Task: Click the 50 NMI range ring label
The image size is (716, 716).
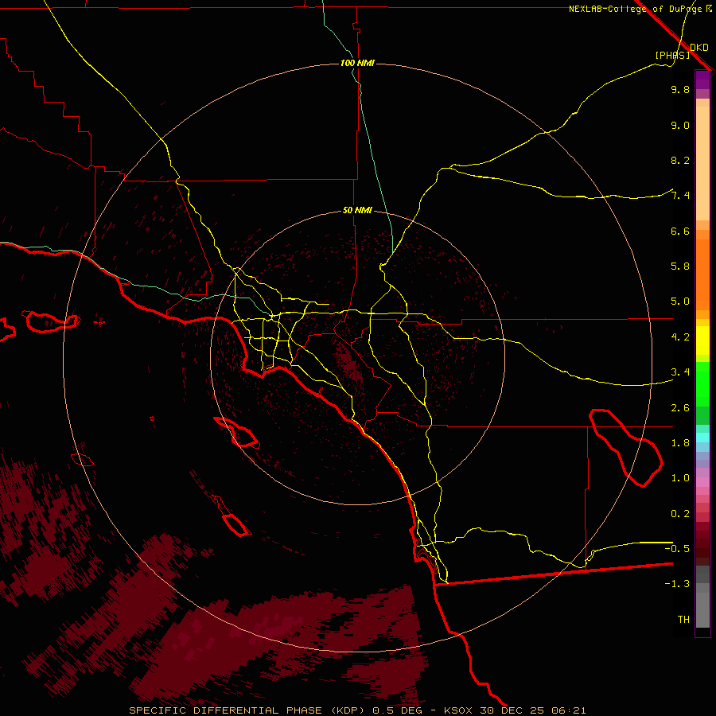Action: pyautogui.click(x=357, y=210)
